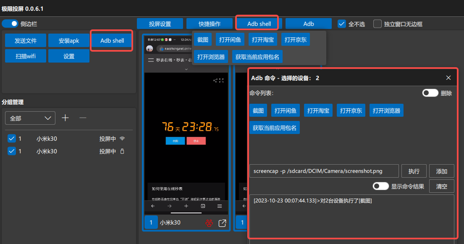
Task: Enable the 独立窗口无边框 checkbox
Action: [377, 24]
